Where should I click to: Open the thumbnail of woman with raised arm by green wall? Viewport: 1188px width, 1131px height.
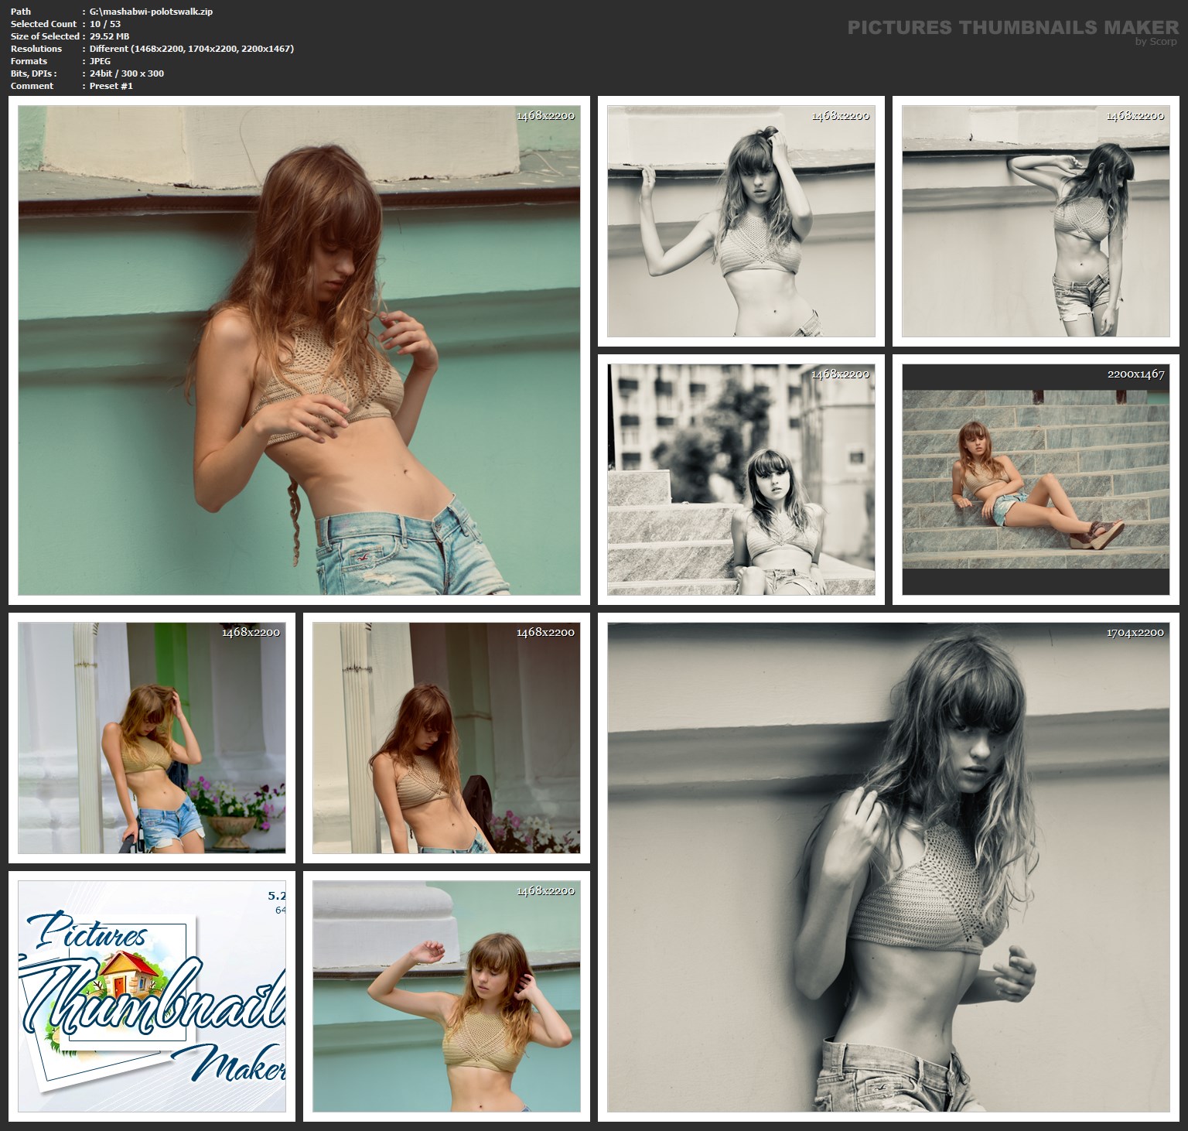click(x=446, y=996)
